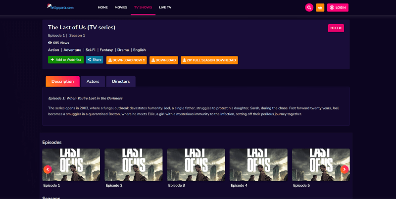Open the Episode 1 thumbnail

coord(71,165)
